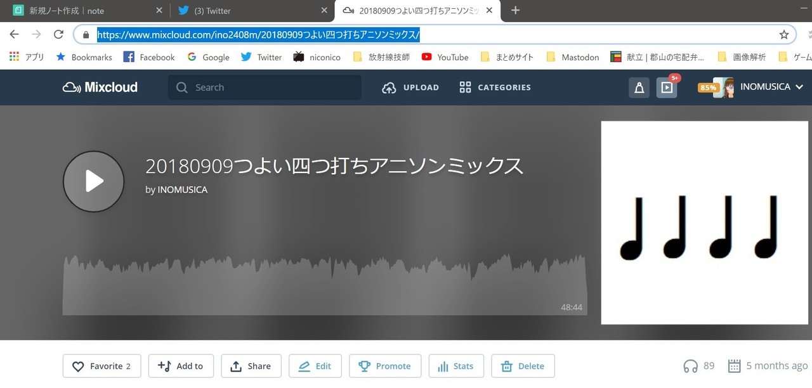This screenshot has height=388, width=812.
Task: Click the Upload cloud icon
Action: coord(389,87)
